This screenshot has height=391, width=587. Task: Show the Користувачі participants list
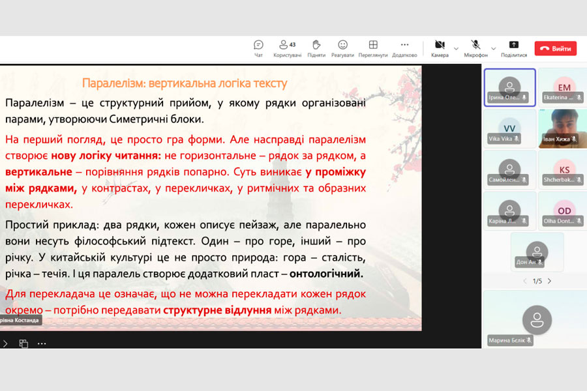[x=287, y=48]
